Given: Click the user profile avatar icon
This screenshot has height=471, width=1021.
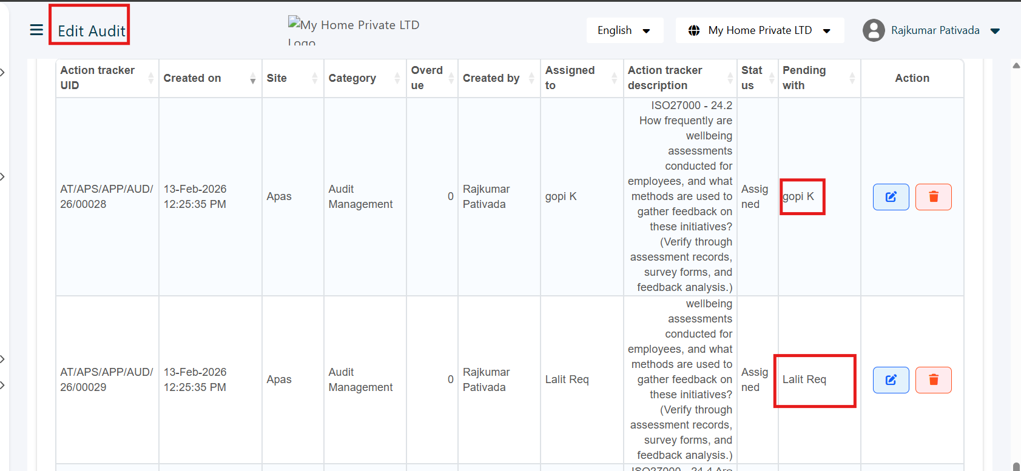Looking at the screenshot, I should pos(874,30).
